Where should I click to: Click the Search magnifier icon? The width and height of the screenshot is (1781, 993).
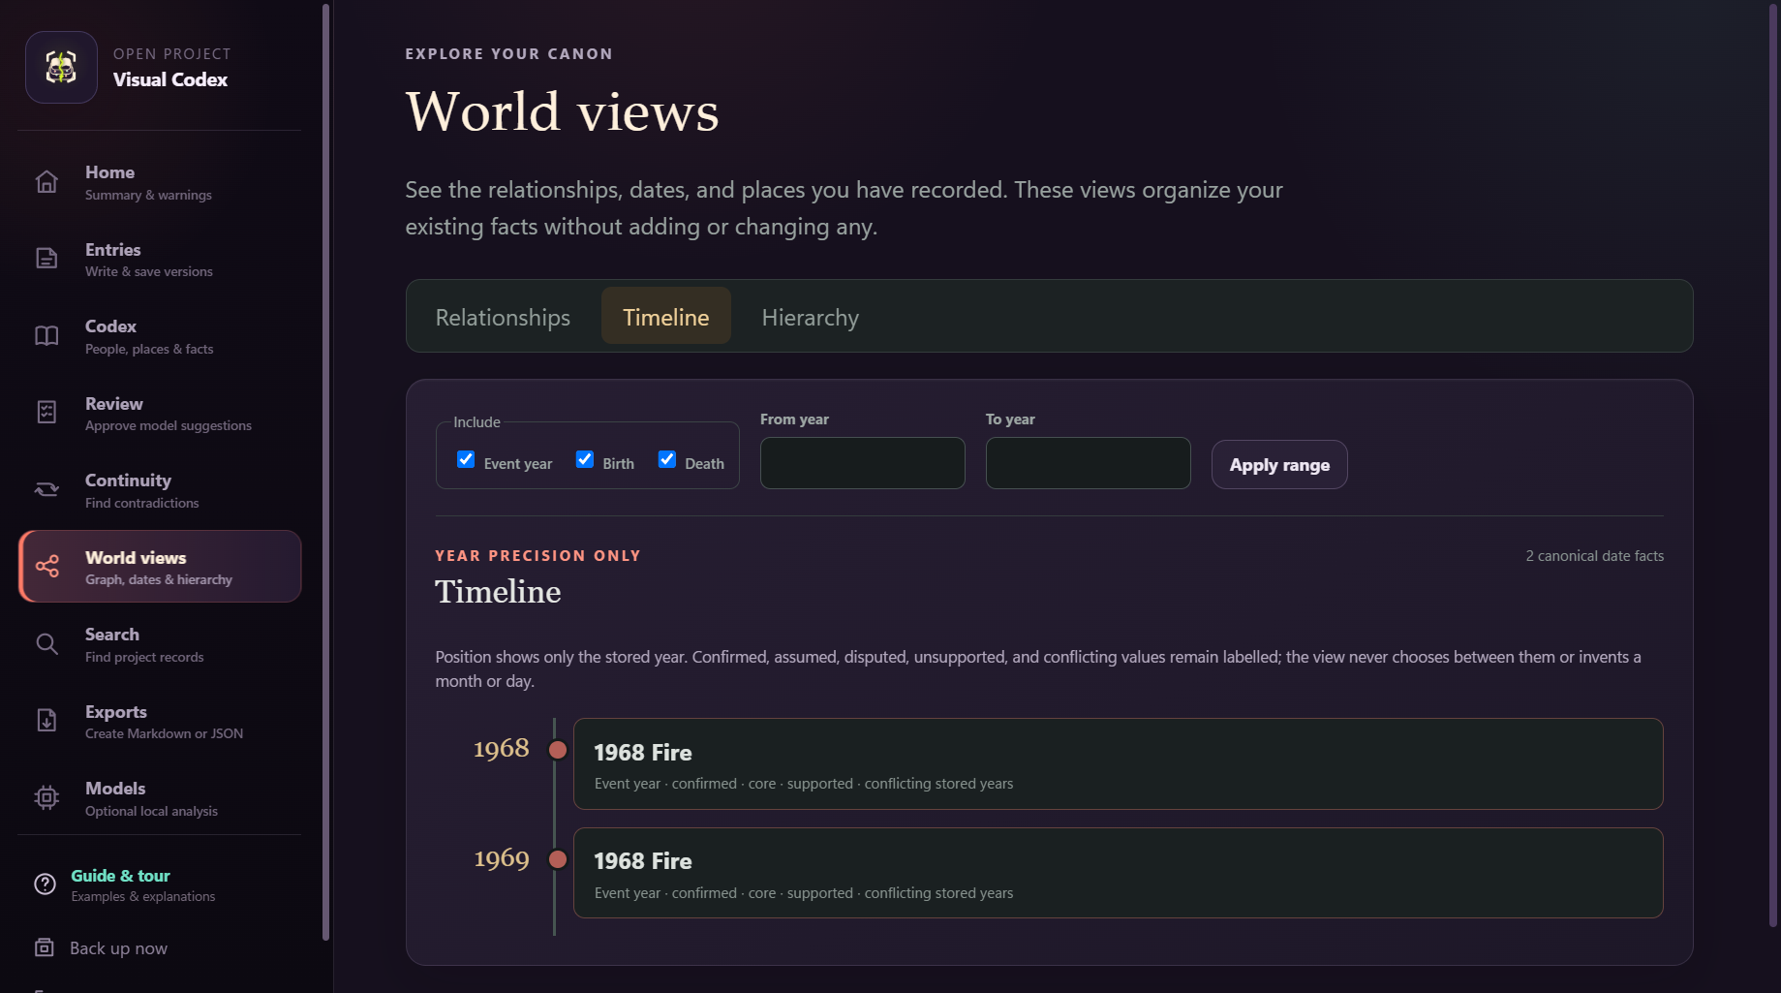point(46,644)
